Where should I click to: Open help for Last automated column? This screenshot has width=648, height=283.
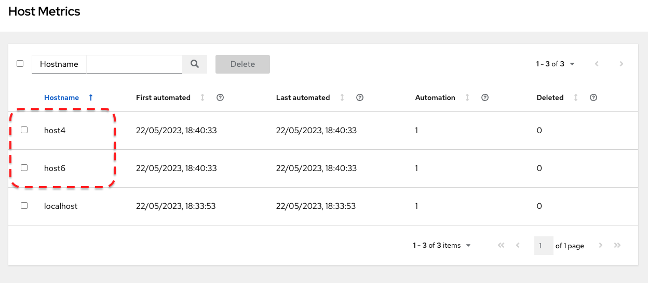click(x=360, y=97)
